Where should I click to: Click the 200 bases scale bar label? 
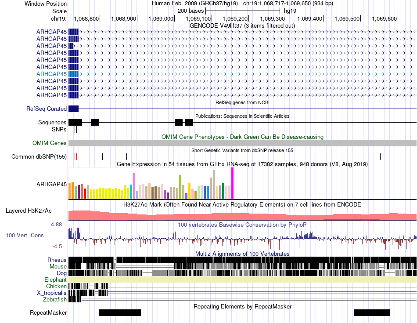[191, 11]
